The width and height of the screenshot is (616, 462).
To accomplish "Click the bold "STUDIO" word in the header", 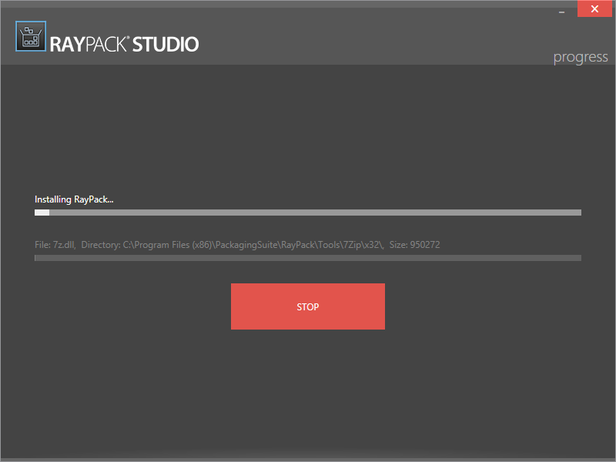I will 166,44.
